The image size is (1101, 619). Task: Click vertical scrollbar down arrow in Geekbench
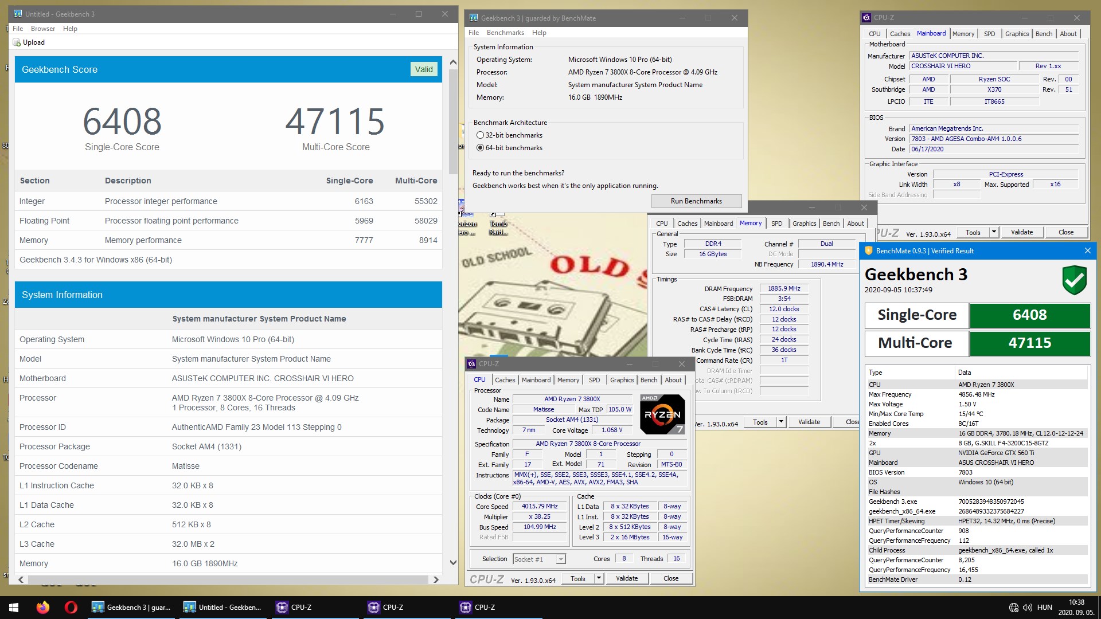453,563
